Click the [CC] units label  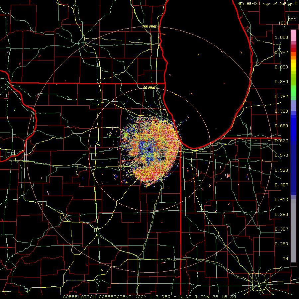click(x=283, y=23)
